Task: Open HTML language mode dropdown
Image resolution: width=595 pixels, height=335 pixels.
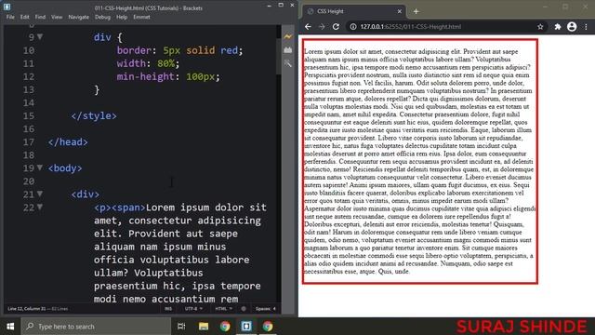Action: 223,309
